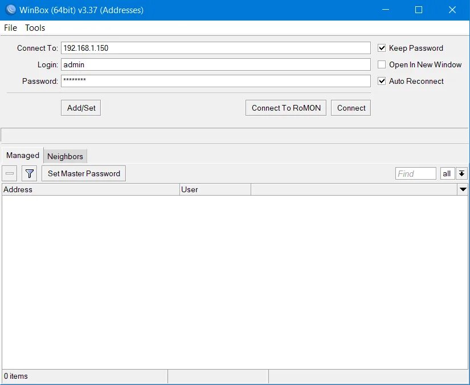This screenshot has width=470, height=385.
Task: Click the Find search box
Action: tap(416, 173)
